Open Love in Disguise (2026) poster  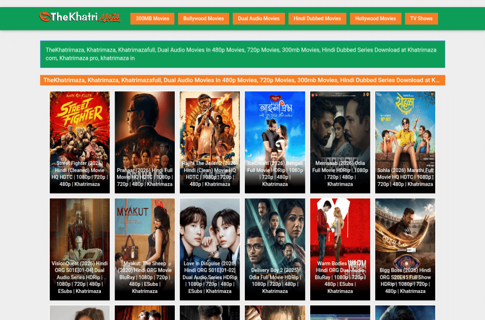tap(210, 249)
